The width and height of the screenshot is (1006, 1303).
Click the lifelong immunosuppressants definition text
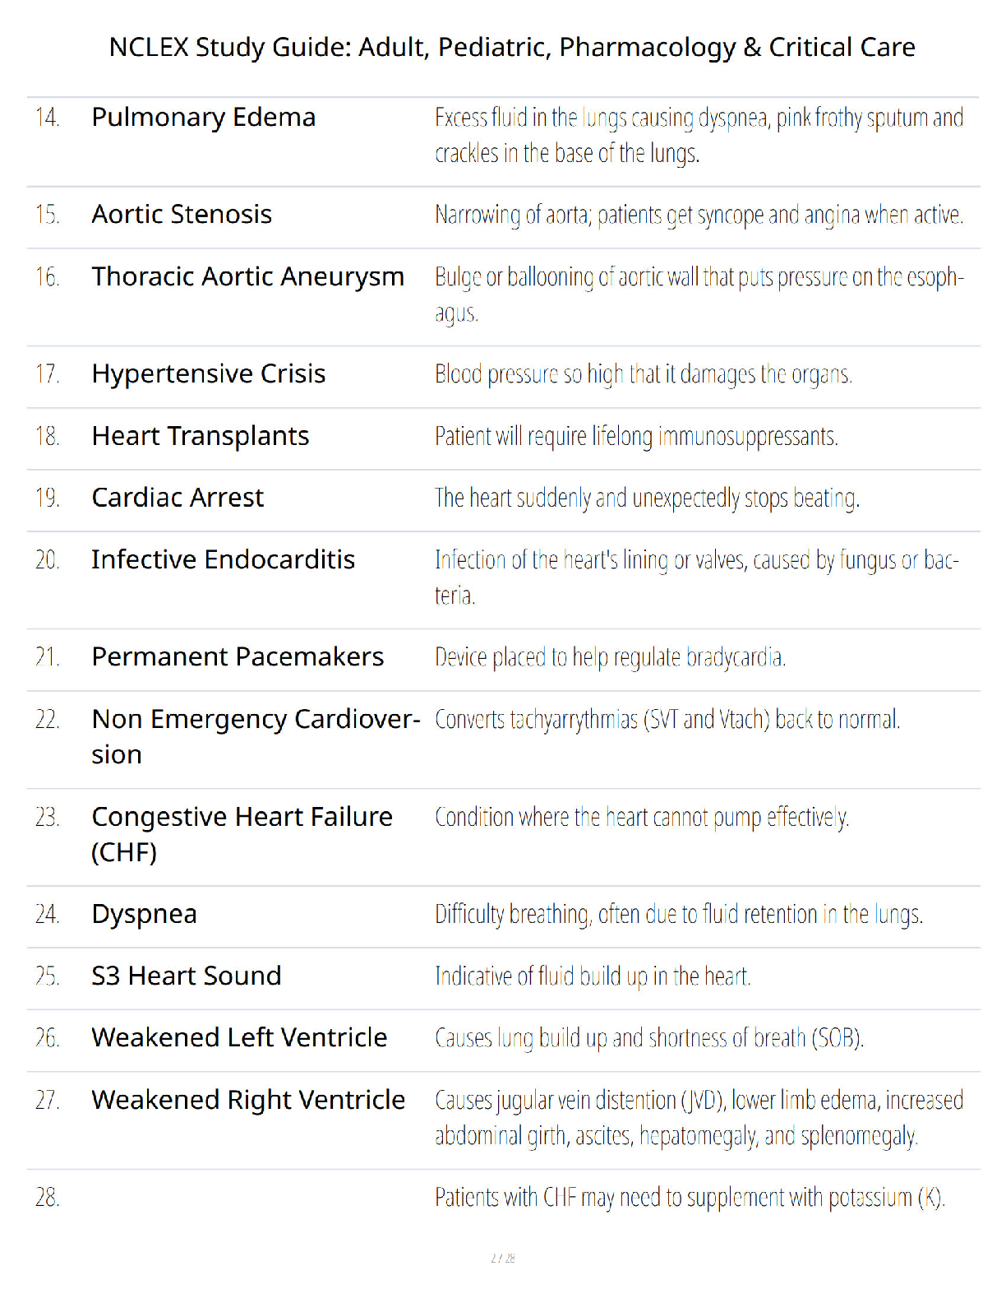click(636, 436)
